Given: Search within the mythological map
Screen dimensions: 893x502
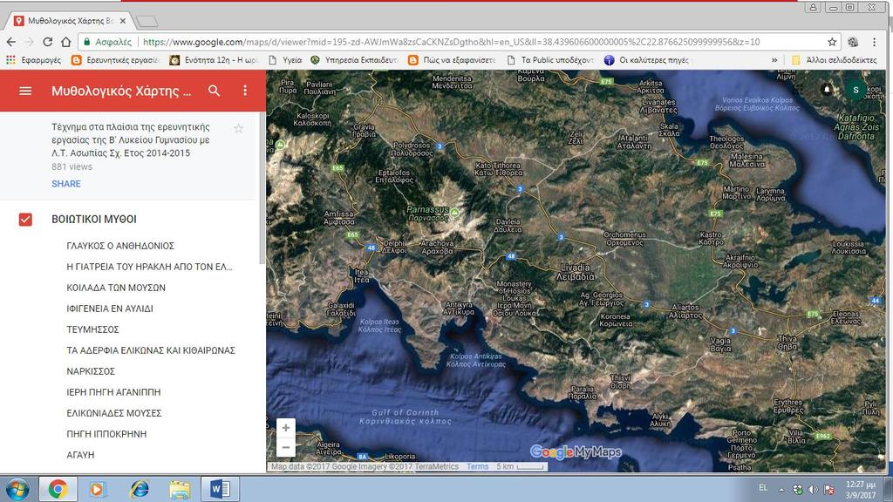Looking at the screenshot, I should coord(215,91).
